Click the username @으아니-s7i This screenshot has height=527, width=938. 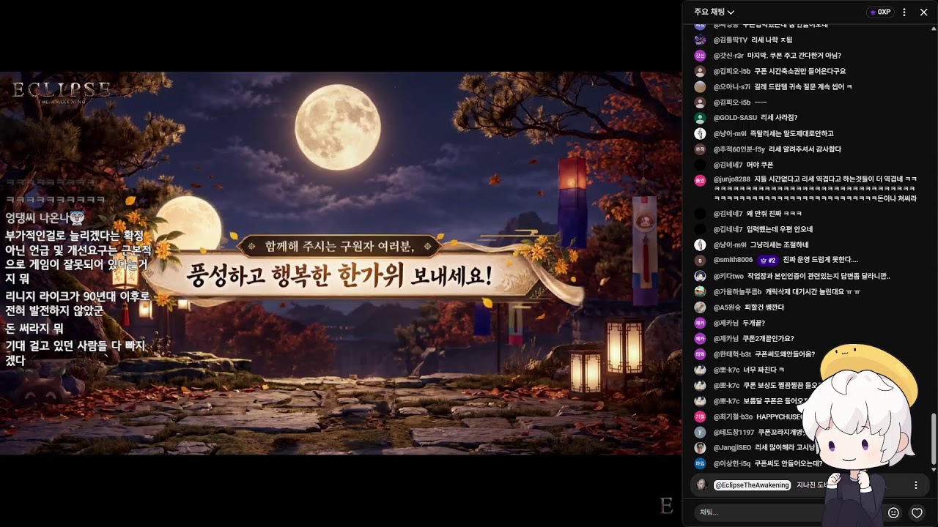(x=731, y=87)
